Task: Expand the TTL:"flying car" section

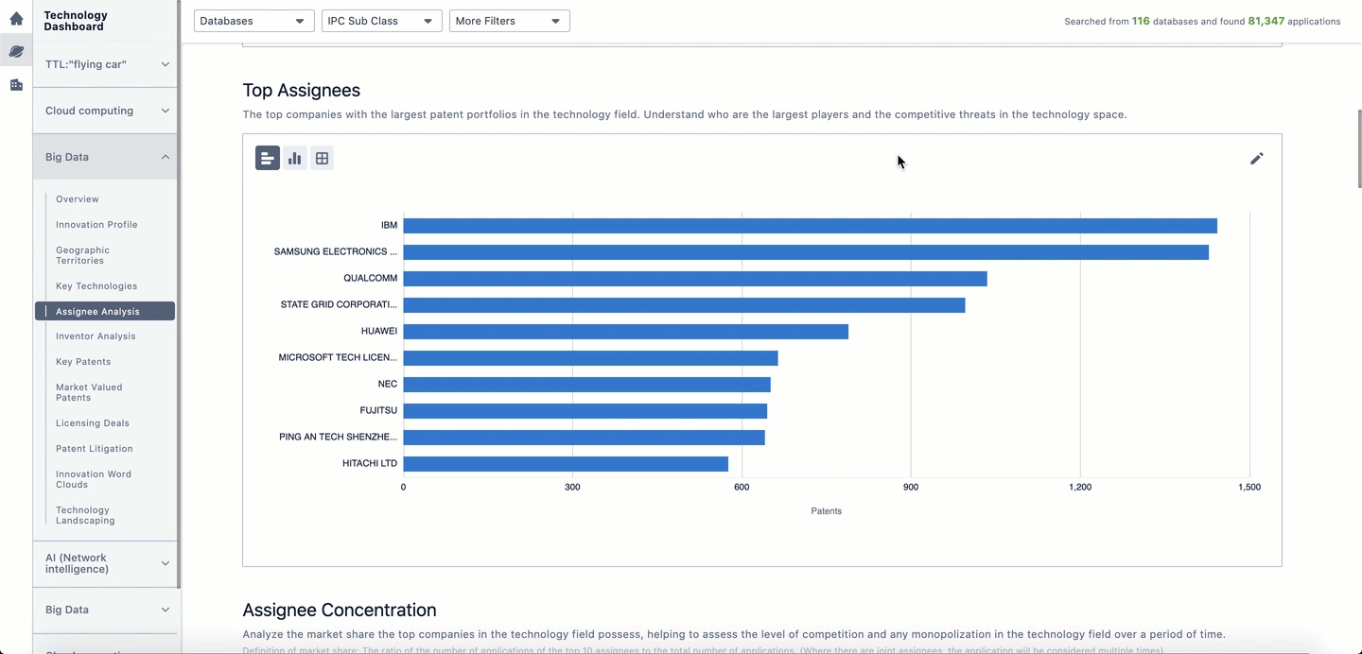Action: 105,64
